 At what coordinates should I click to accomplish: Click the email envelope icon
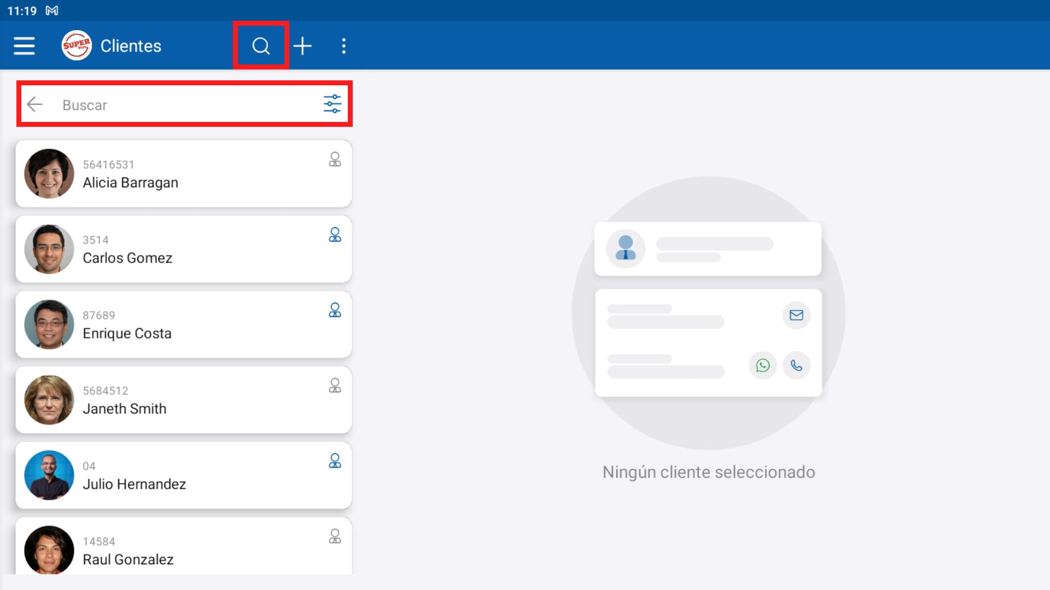click(797, 315)
